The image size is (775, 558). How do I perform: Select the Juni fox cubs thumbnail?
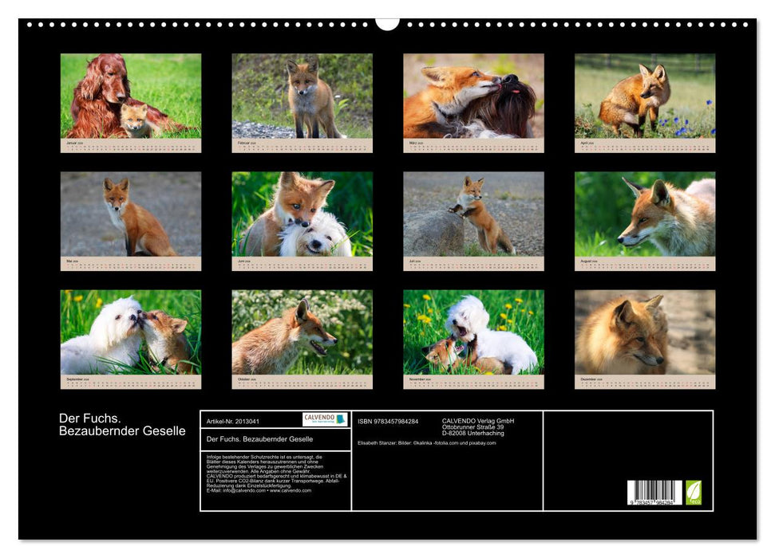coord(302,214)
